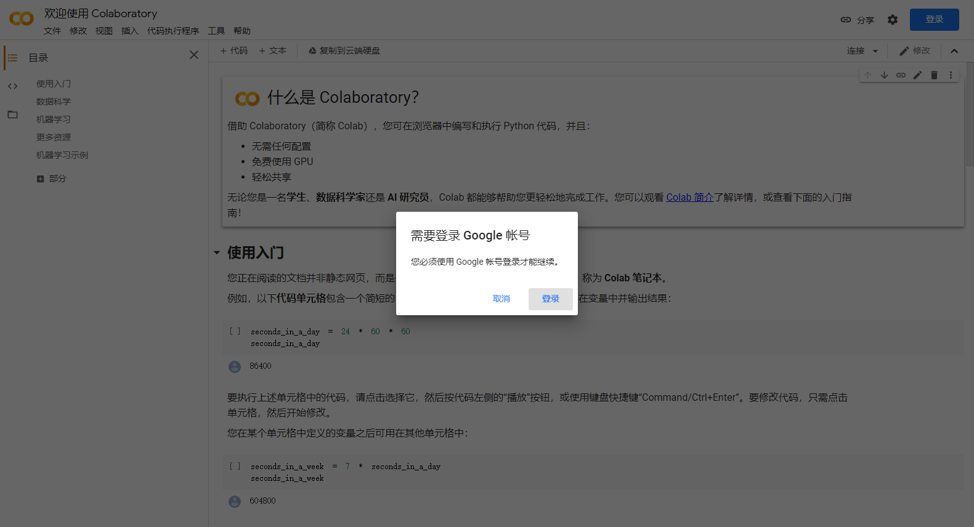Screen dimensions: 974x527
Task: Open the settings gear icon
Action: 893,20
